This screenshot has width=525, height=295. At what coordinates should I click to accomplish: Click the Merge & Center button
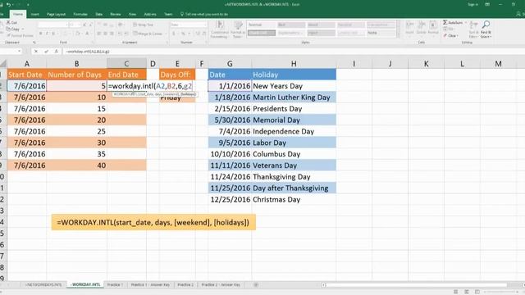click(x=148, y=34)
